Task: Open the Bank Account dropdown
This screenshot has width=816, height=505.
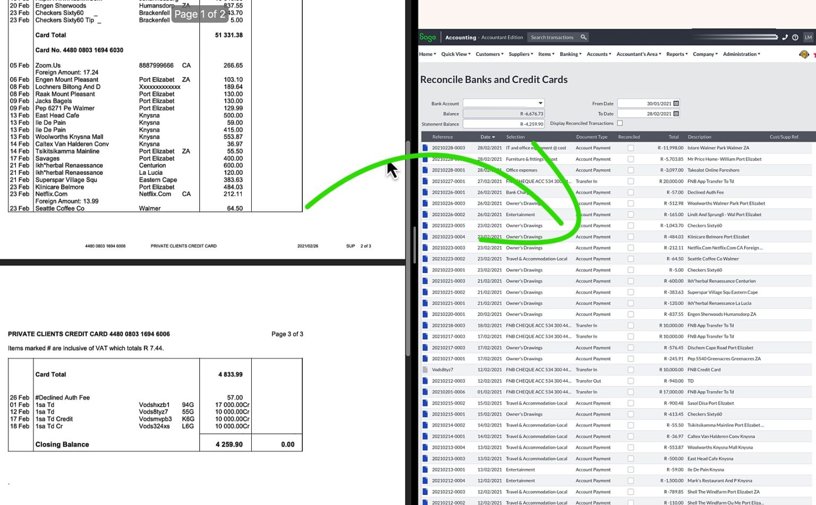Action: [x=540, y=103]
